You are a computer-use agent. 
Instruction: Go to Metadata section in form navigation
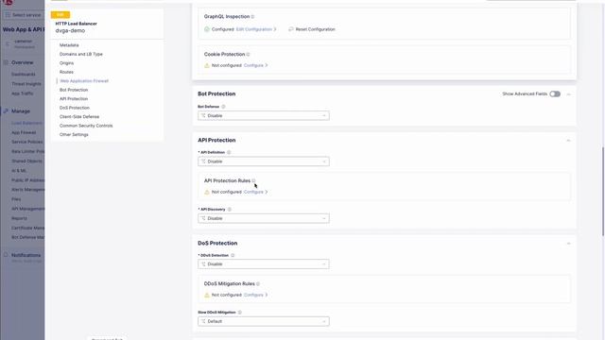point(69,45)
